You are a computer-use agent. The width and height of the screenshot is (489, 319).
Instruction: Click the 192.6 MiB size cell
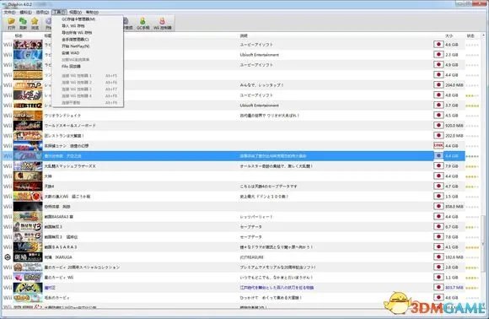(454, 257)
